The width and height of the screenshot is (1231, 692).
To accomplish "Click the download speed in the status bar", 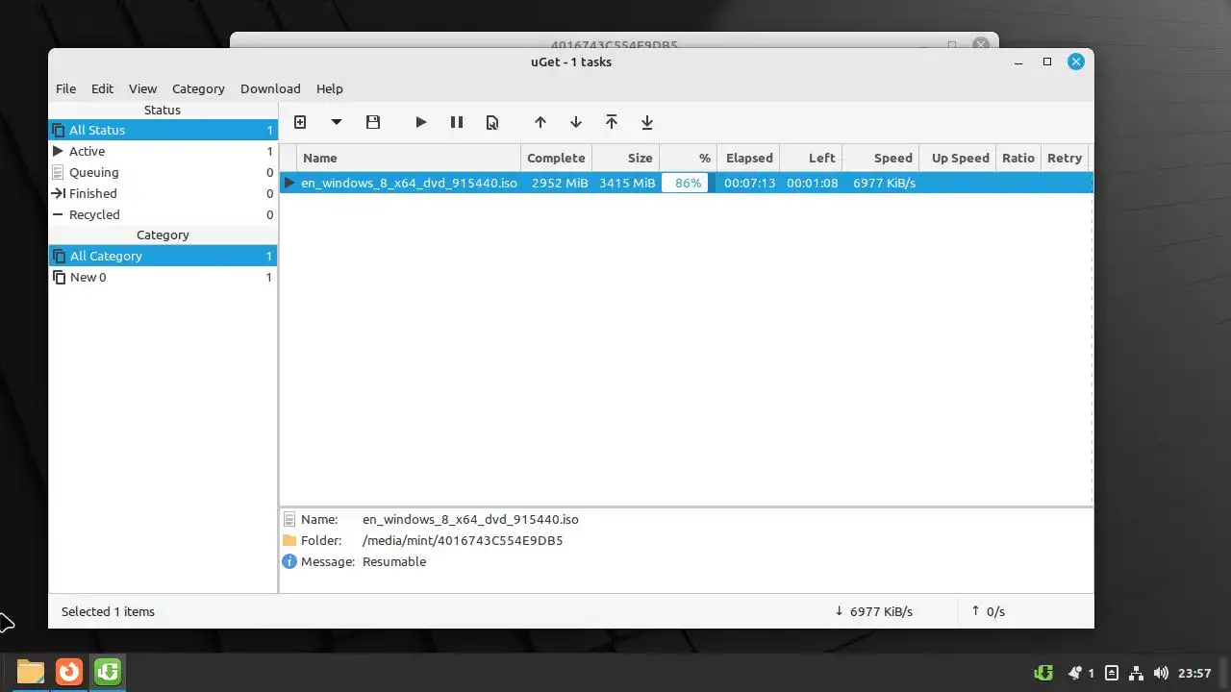I will click(873, 611).
